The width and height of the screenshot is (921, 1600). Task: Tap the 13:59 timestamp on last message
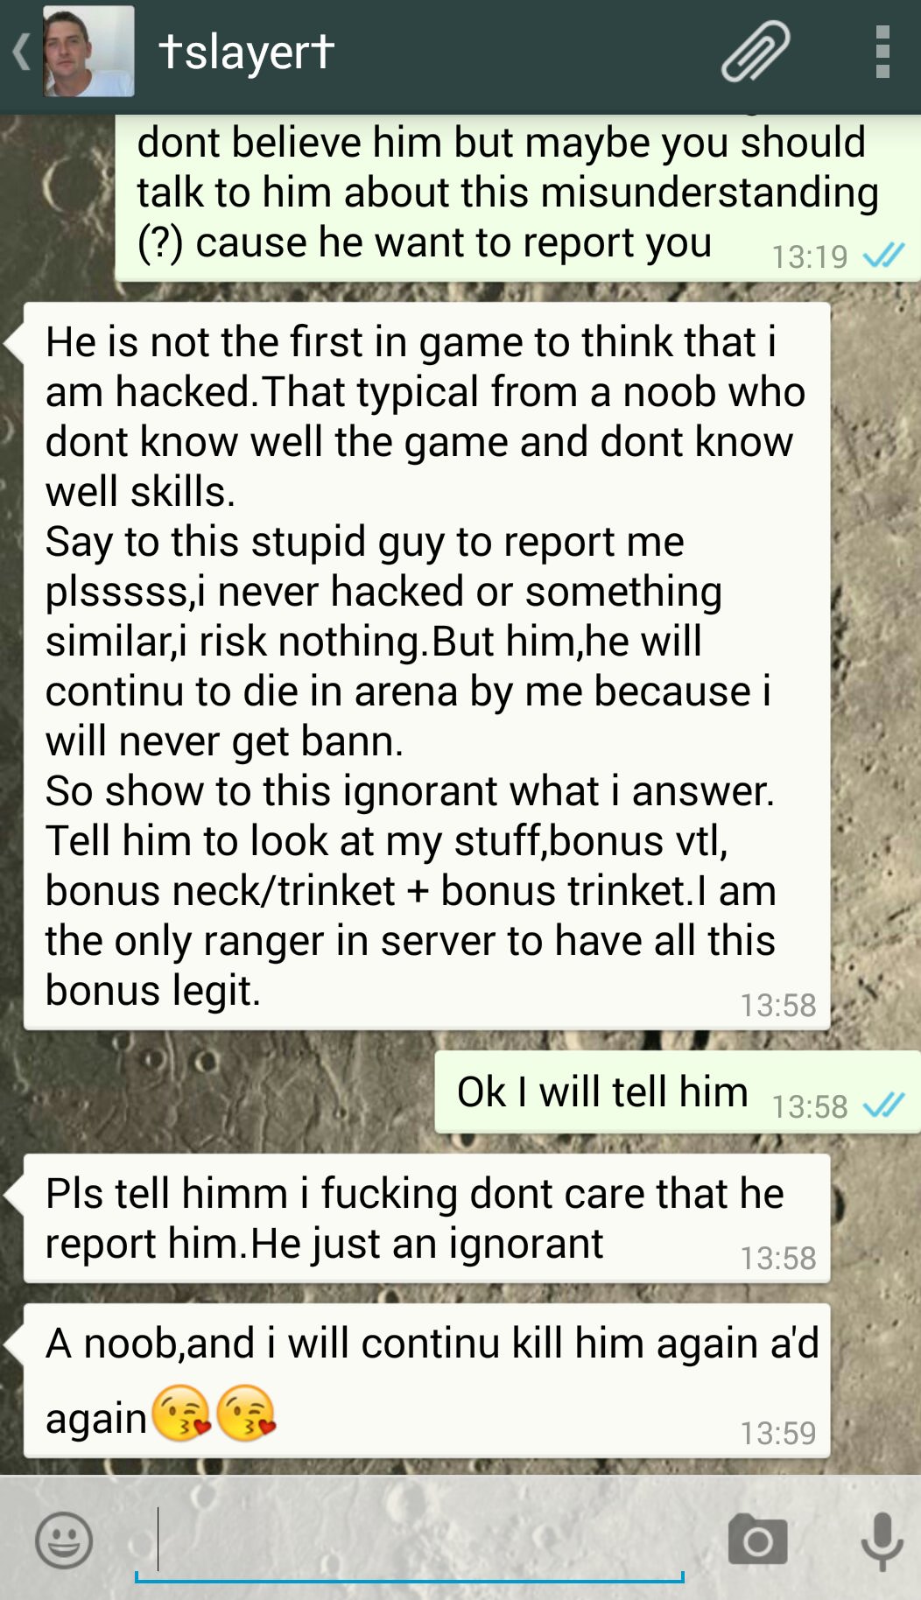coord(777,1433)
